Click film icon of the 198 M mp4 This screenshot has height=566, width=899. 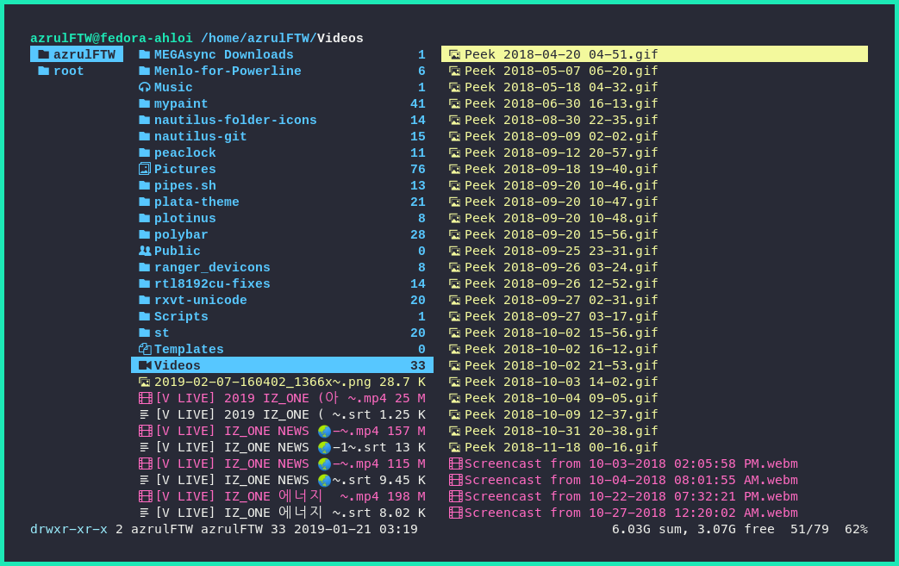point(145,496)
